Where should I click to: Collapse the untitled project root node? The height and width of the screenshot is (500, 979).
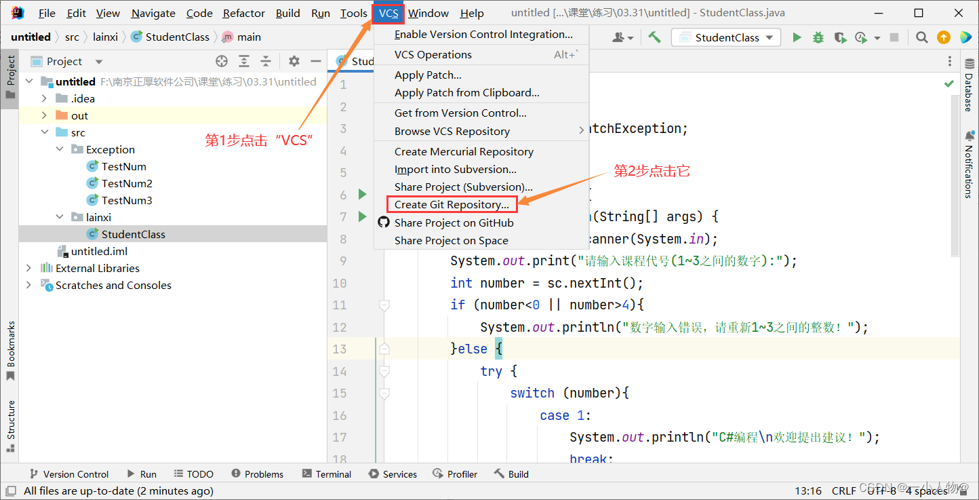click(x=29, y=81)
